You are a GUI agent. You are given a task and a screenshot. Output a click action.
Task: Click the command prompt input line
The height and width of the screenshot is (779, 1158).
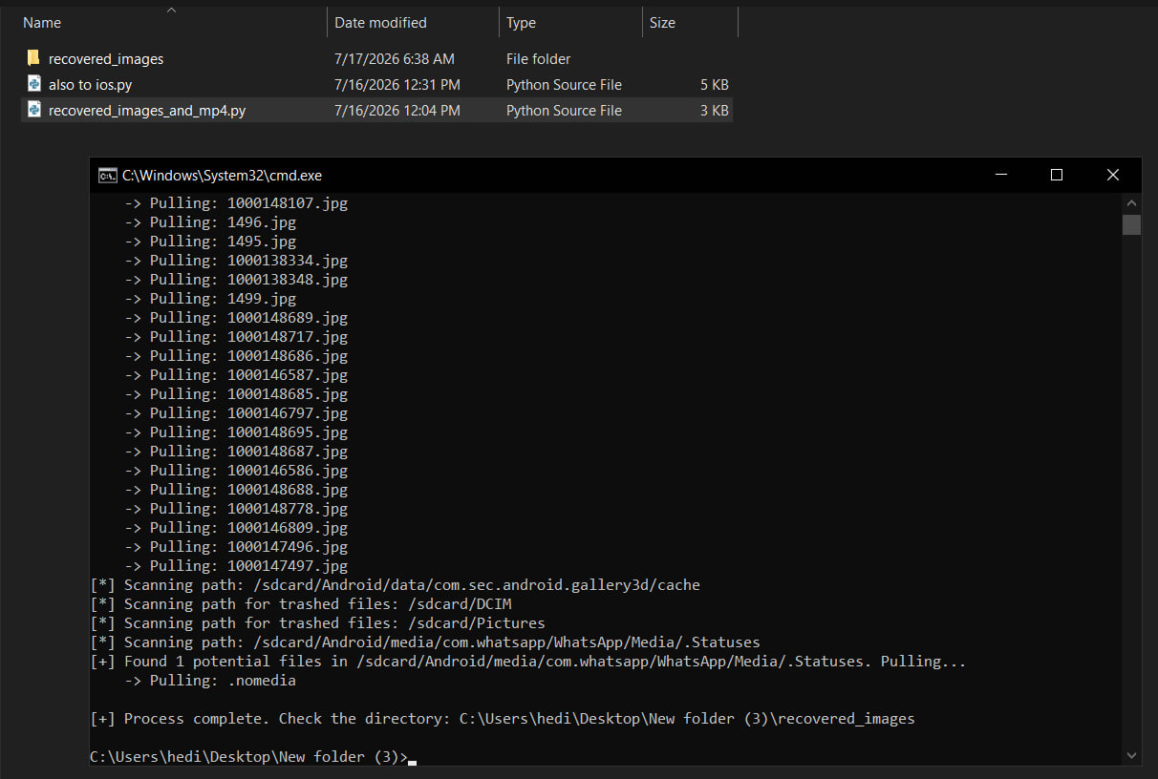tap(253, 757)
